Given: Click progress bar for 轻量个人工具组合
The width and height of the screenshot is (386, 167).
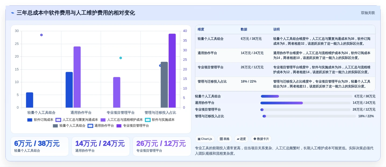Looking at the screenshot, I should click(306, 96).
